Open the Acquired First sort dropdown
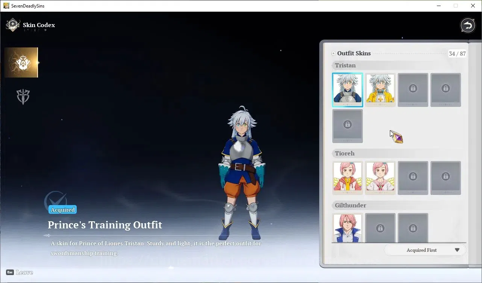Screen dimensions: 482x283 425,250
